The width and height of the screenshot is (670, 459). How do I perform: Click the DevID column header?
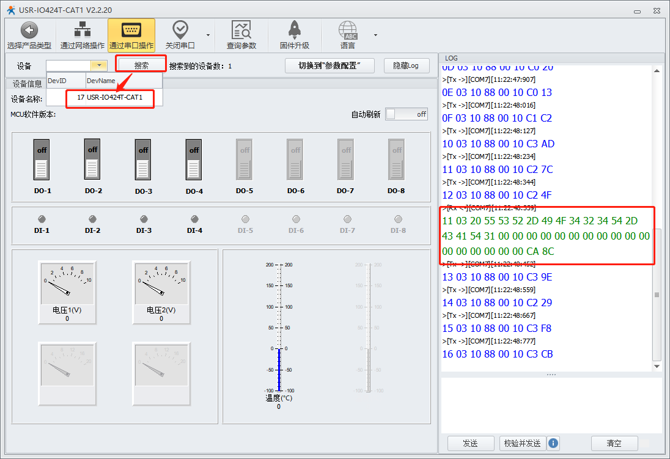pos(66,81)
